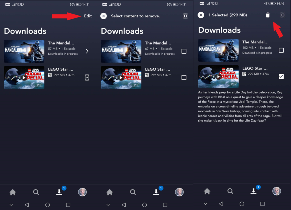Tap Android recents square on Edit screen
This screenshot has width=291, height=210.
coord(68,205)
